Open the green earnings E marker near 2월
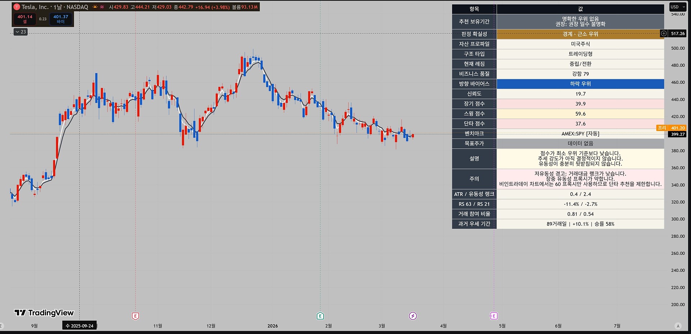 tap(320, 316)
